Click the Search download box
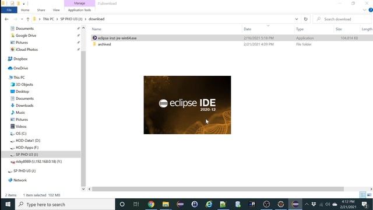Viewport: 373px width, 210px height. (x=343, y=19)
